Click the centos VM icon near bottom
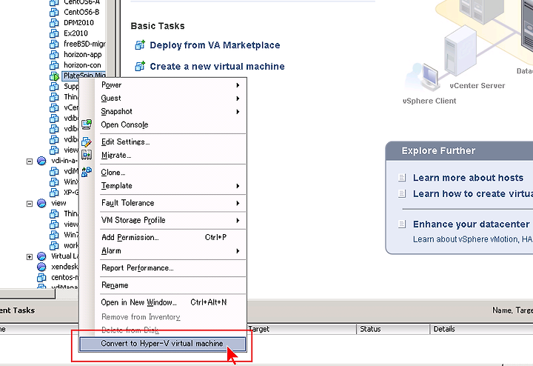The height and width of the screenshot is (366, 533). pyautogui.click(x=41, y=278)
